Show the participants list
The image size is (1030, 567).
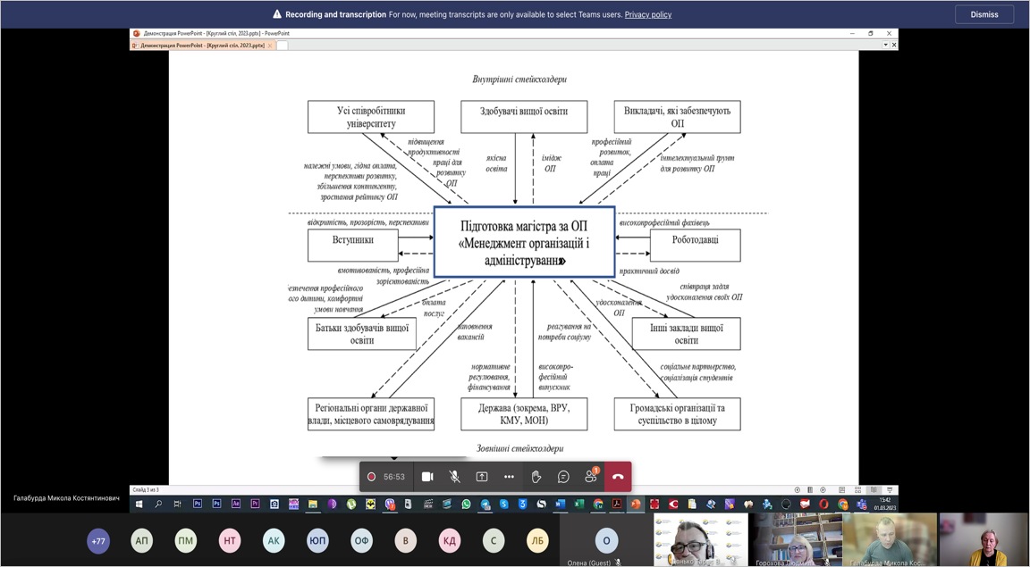[x=591, y=477]
